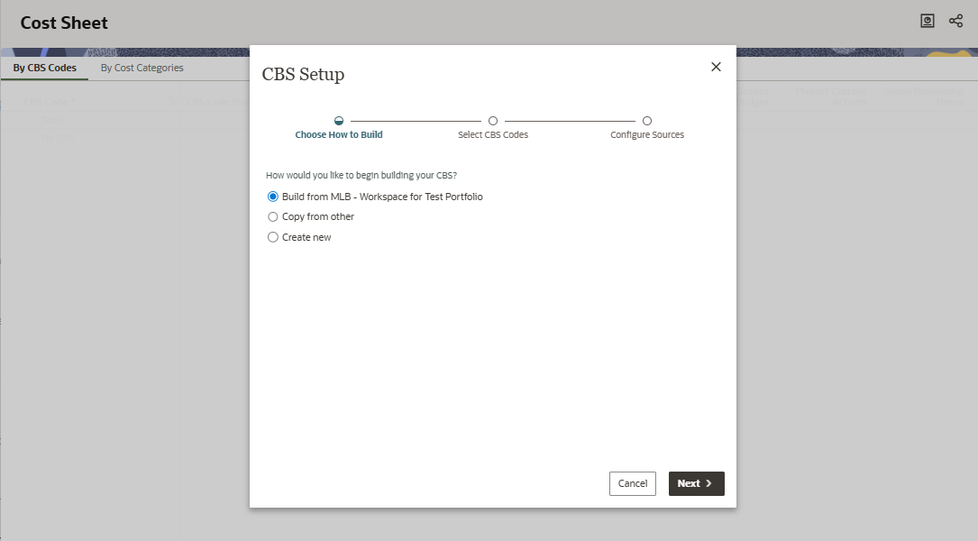This screenshot has height=541, width=978.
Task: Close the CBS Setup dialog with X
Action: [716, 67]
